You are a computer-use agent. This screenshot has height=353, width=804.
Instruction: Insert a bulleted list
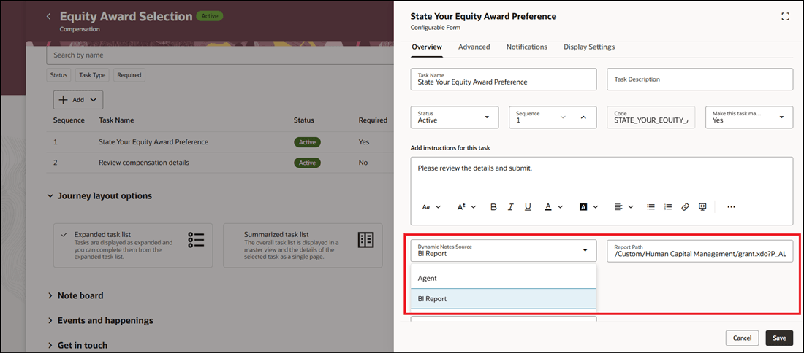coord(651,207)
